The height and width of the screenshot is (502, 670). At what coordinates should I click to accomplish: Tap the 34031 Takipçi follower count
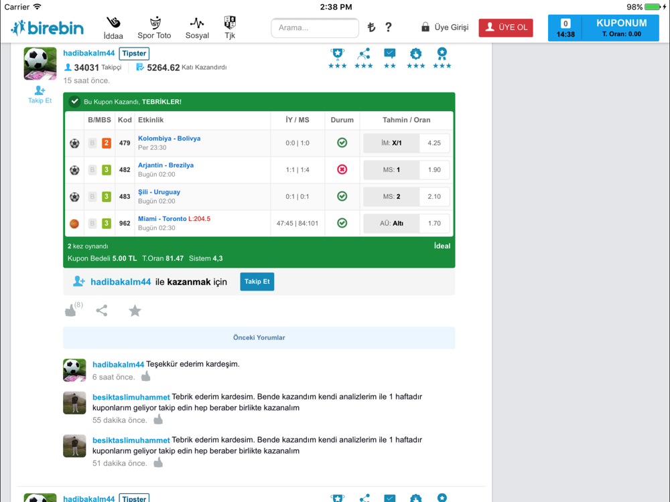click(92, 68)
